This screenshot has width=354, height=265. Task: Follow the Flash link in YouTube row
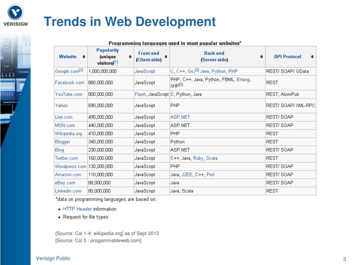(140, 95)
